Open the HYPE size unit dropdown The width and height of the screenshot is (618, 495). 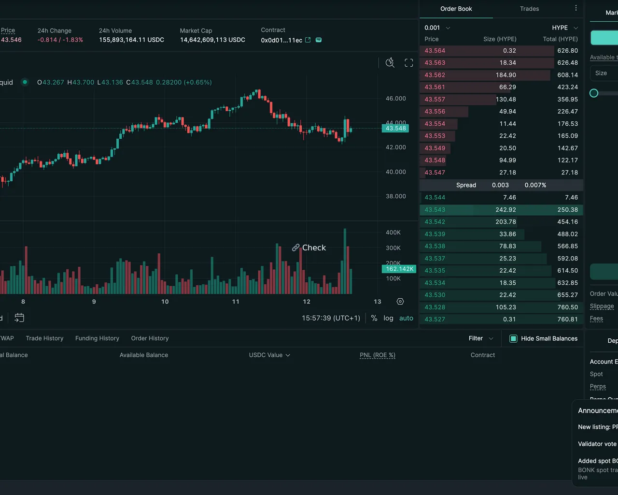tap(565, 28)
